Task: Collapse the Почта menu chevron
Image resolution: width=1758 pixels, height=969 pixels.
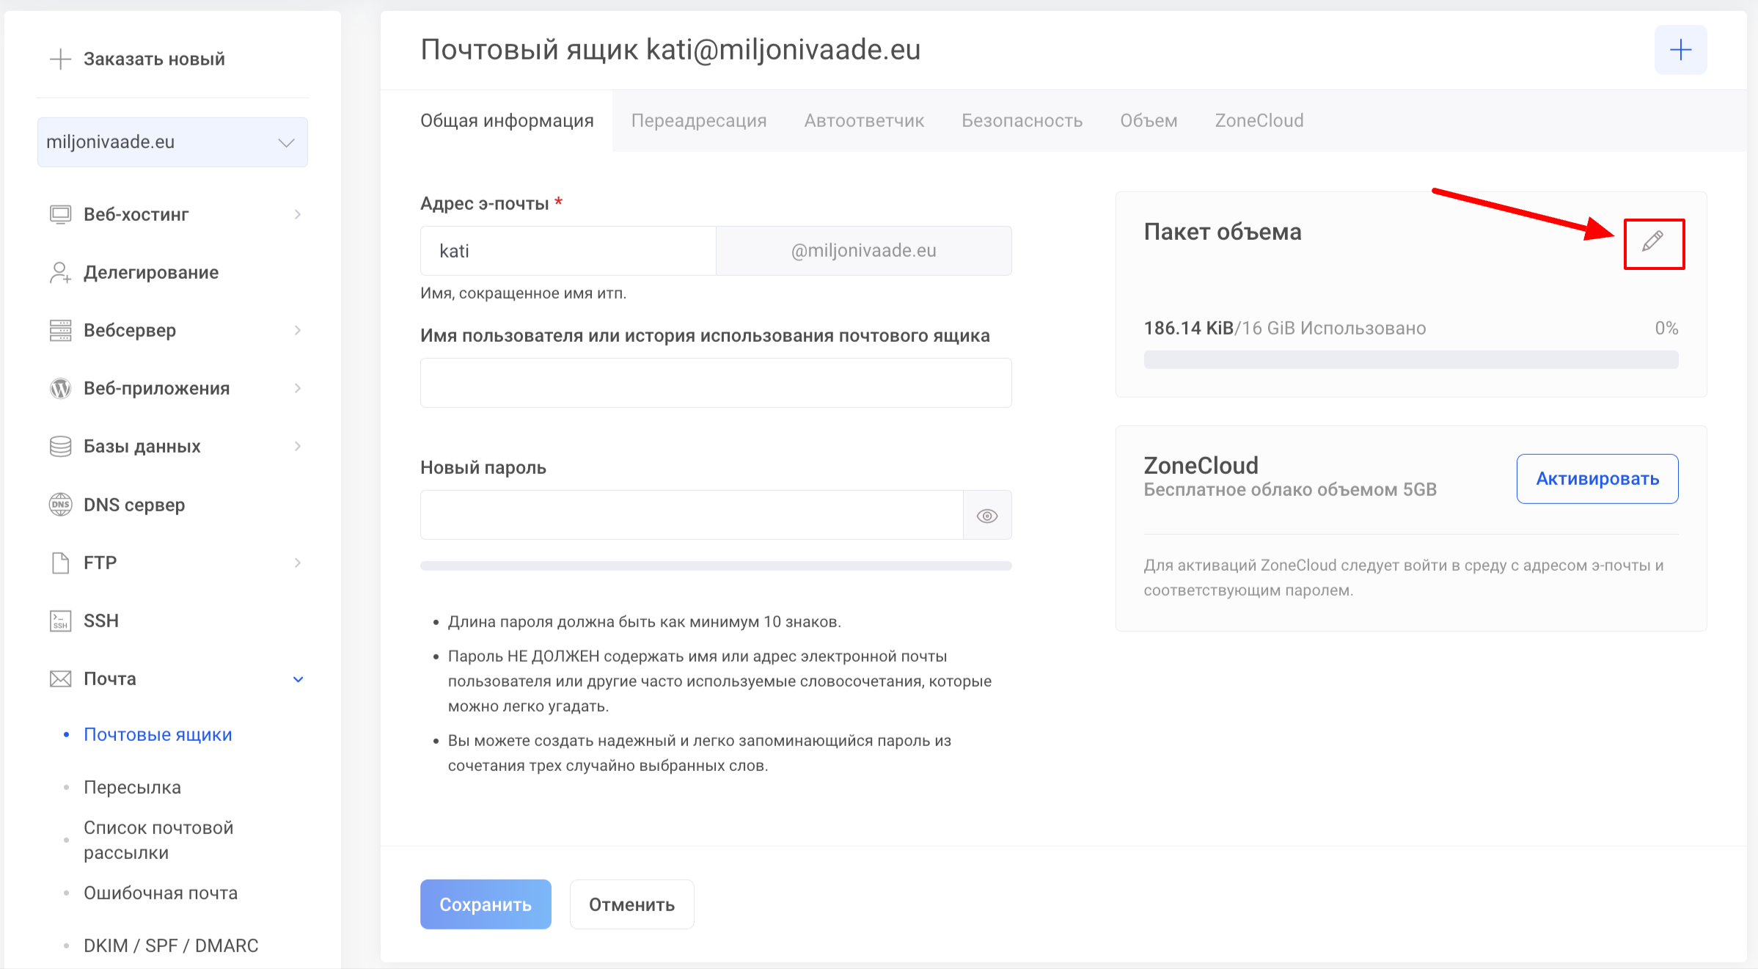Action: click(x=298, y=679)
